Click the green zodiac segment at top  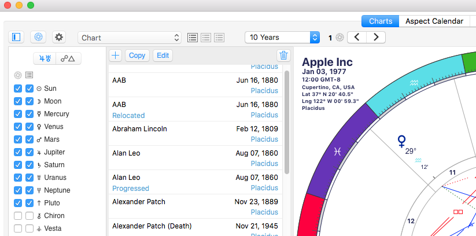click(468, 62)
